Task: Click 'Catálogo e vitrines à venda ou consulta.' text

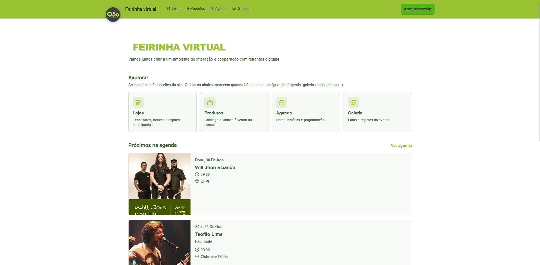Action: [228, 122]
